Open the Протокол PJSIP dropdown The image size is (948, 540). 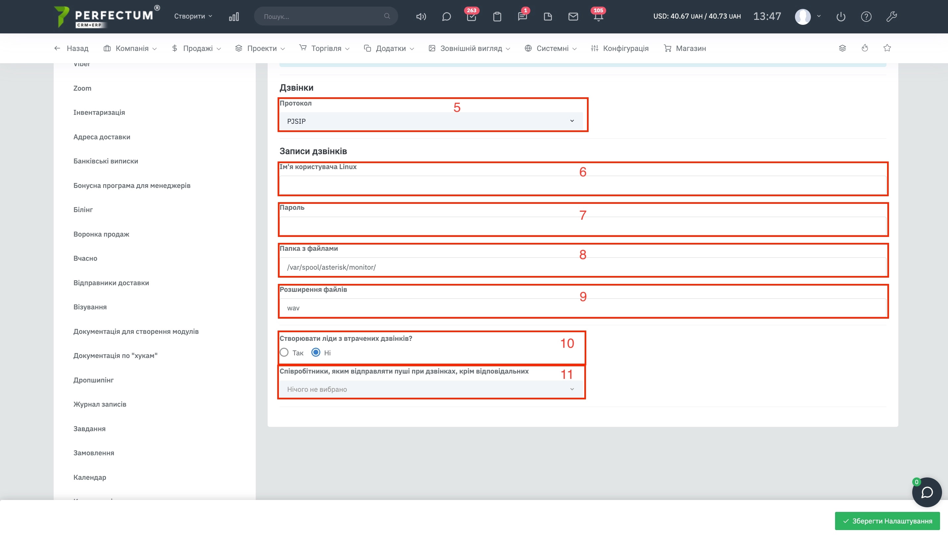(x=431, y=121)
